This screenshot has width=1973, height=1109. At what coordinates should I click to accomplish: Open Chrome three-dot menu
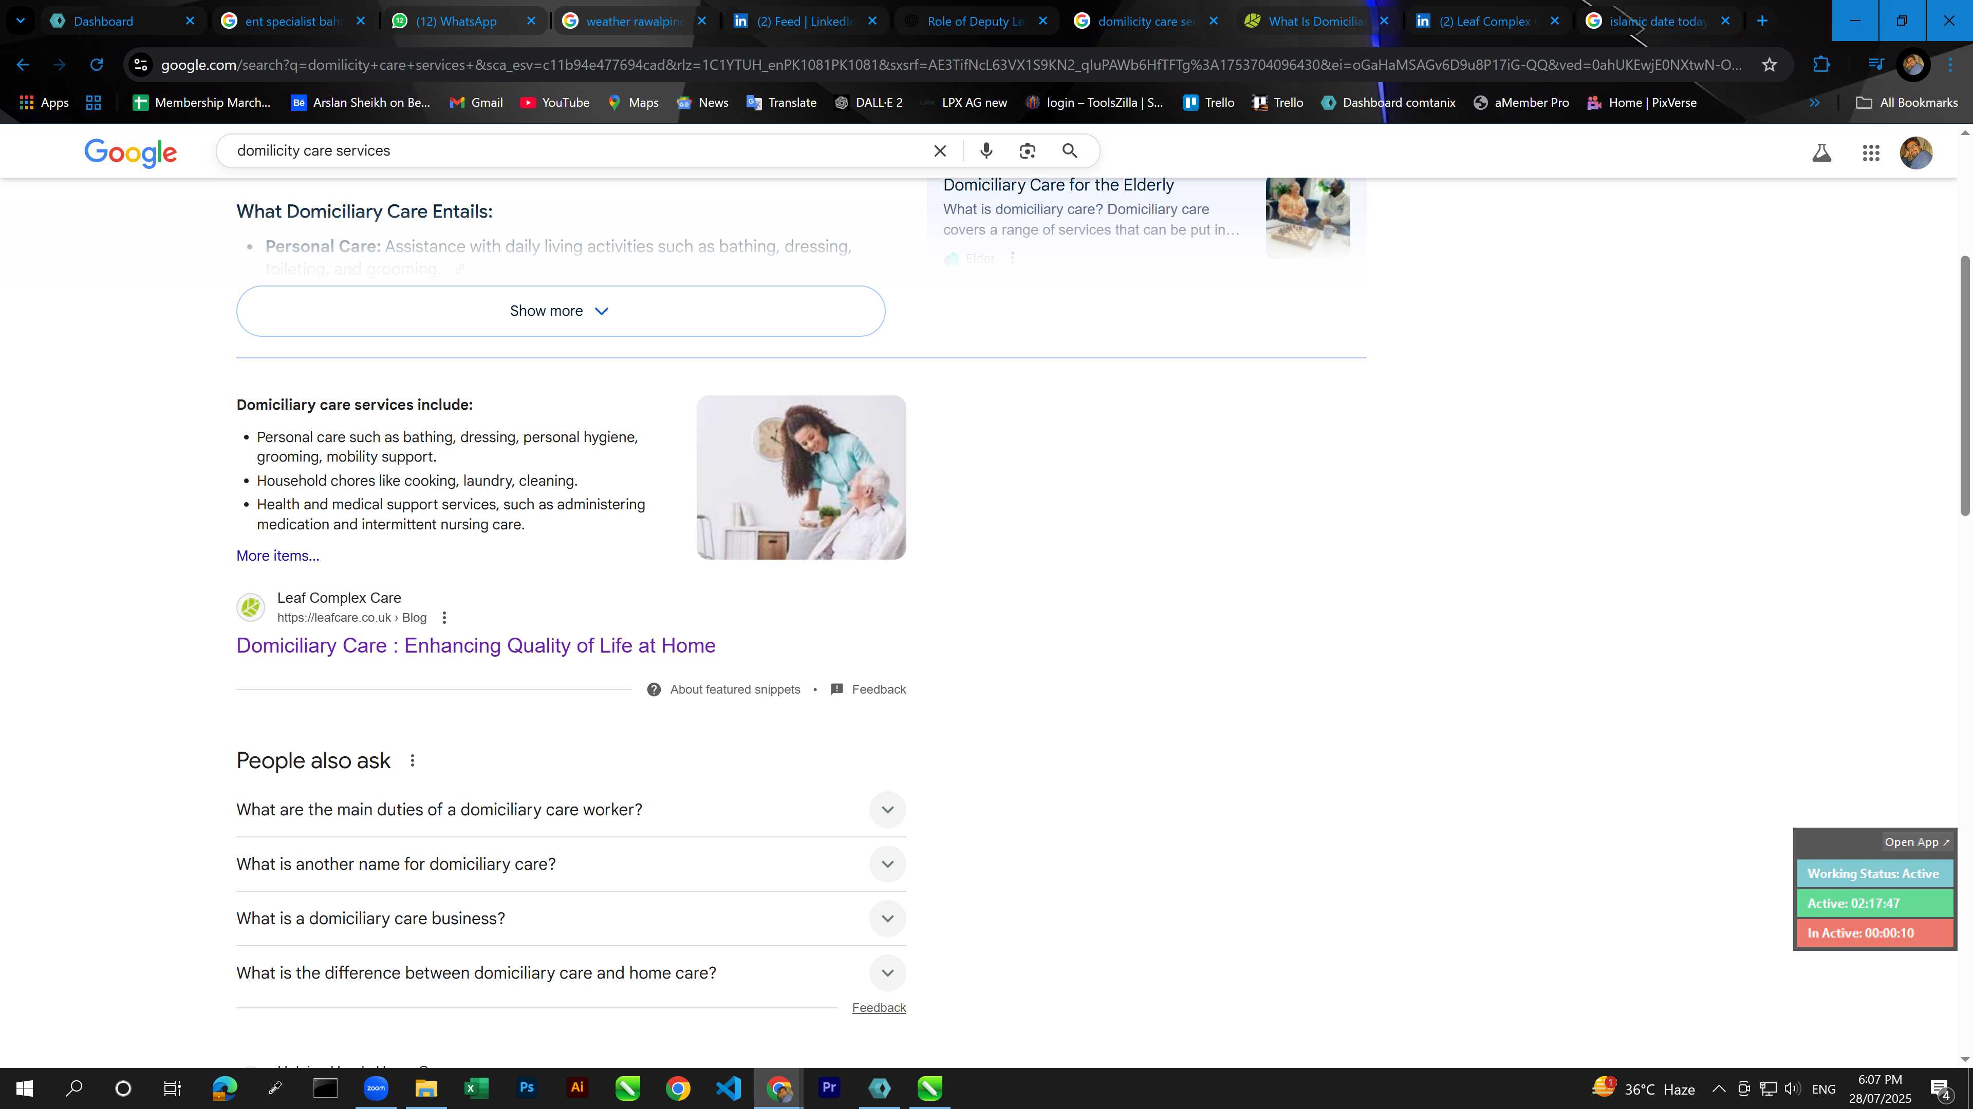pos(1951,65)
